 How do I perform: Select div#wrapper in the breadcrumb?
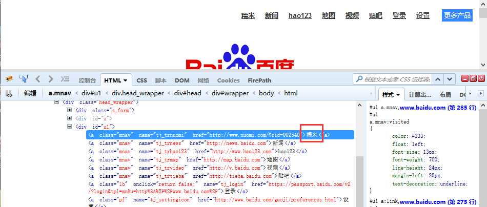(230, 93)
